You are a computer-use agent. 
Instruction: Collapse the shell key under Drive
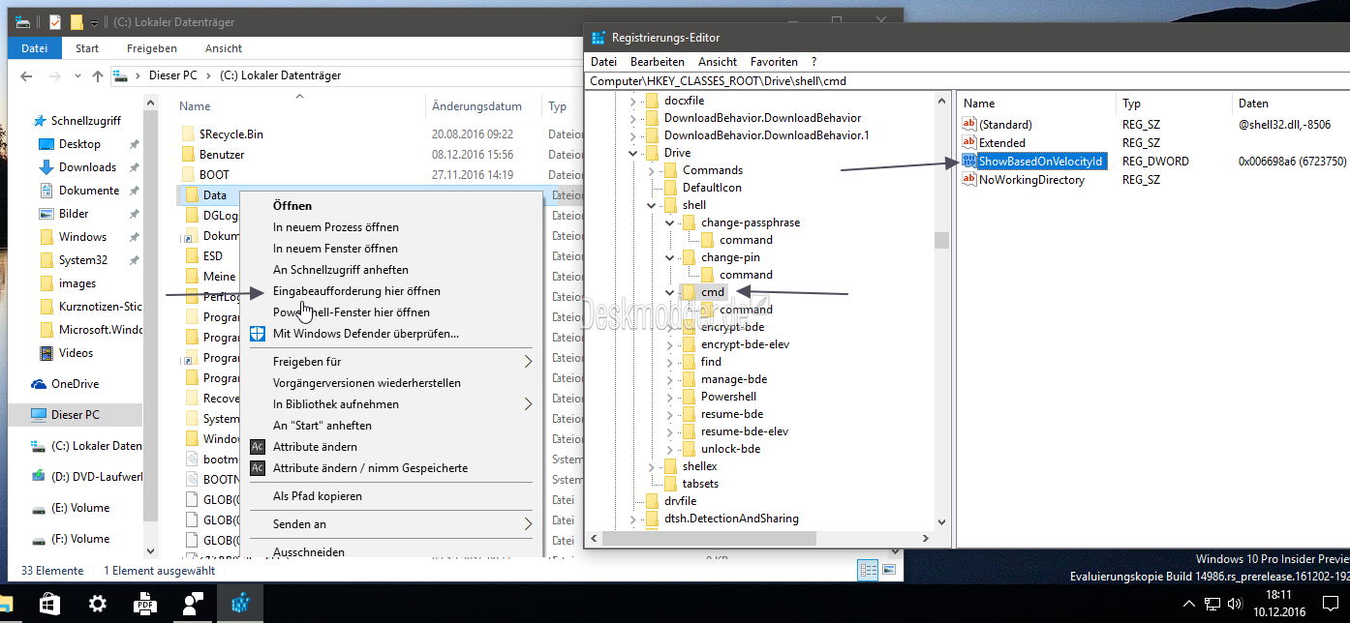652,205
